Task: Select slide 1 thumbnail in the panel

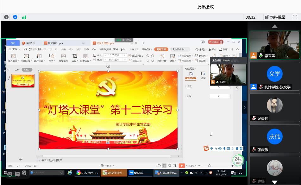Action: click(23, 81)
